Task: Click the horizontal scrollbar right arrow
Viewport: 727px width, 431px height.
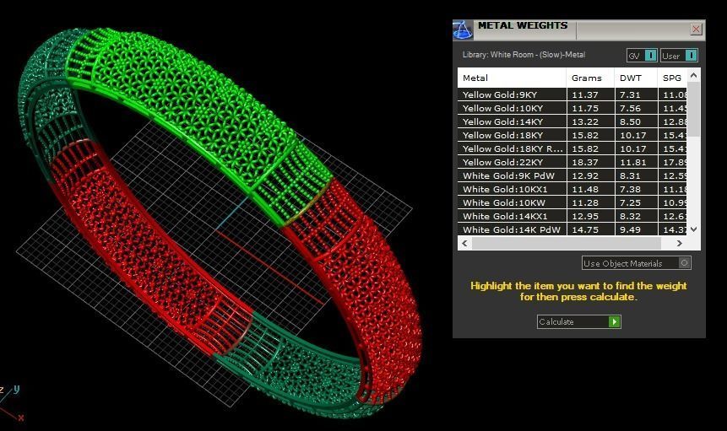Action: click(679, 243)
